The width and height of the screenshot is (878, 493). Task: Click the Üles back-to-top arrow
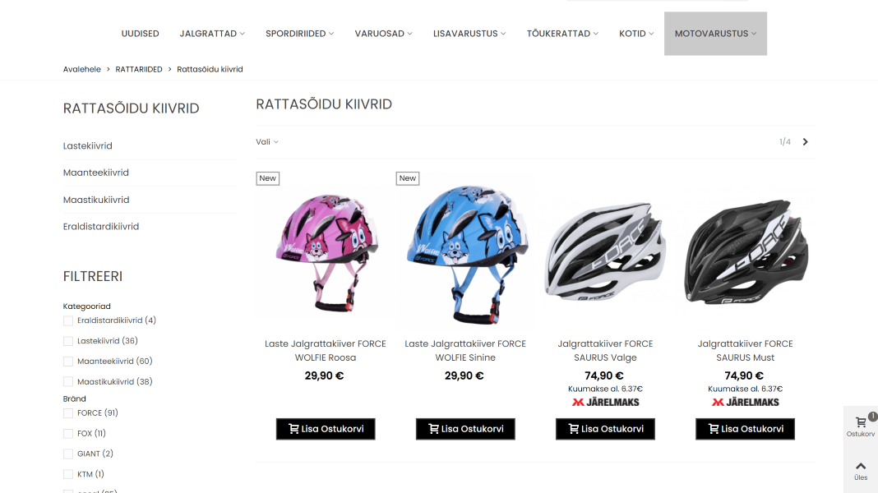click(861, 470)
